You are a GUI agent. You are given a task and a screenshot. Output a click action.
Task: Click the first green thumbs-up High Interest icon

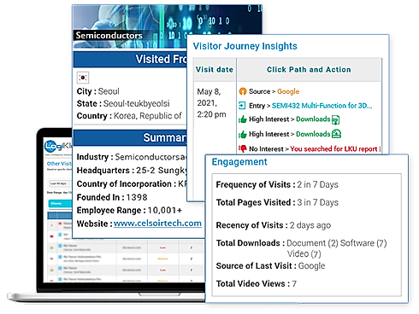[243, 119]
